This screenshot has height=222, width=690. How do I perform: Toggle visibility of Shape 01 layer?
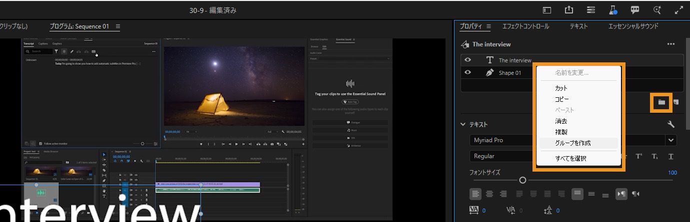pyautogui.click(x=468, y=72)
